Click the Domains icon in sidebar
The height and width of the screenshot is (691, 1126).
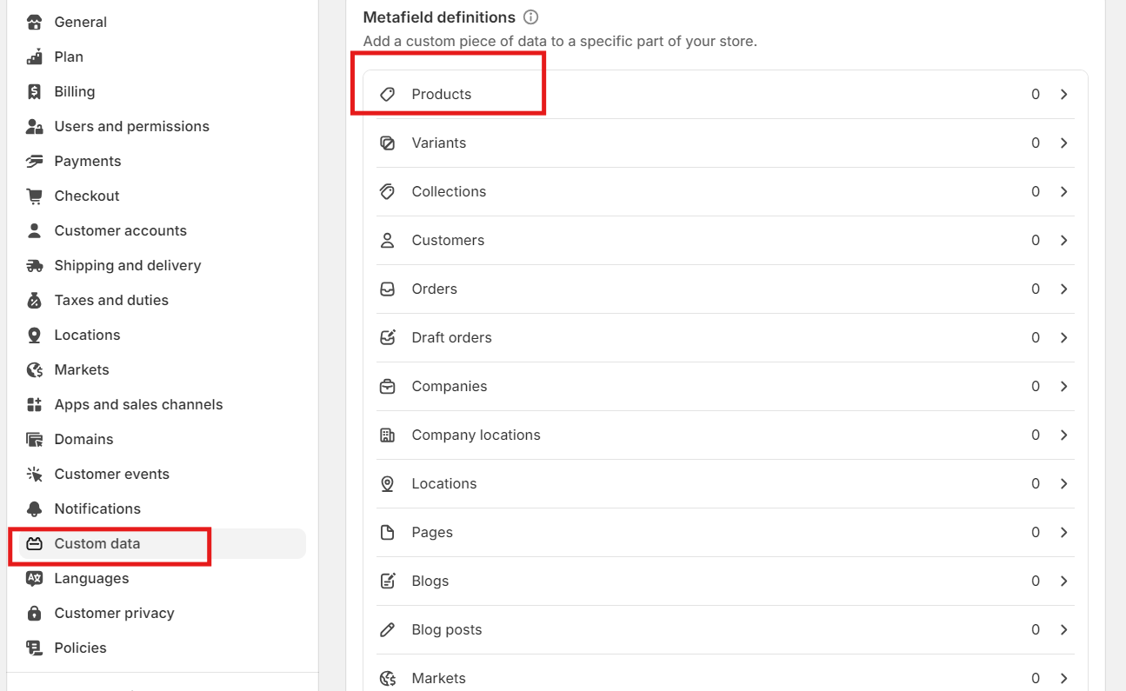pos(35,439)
